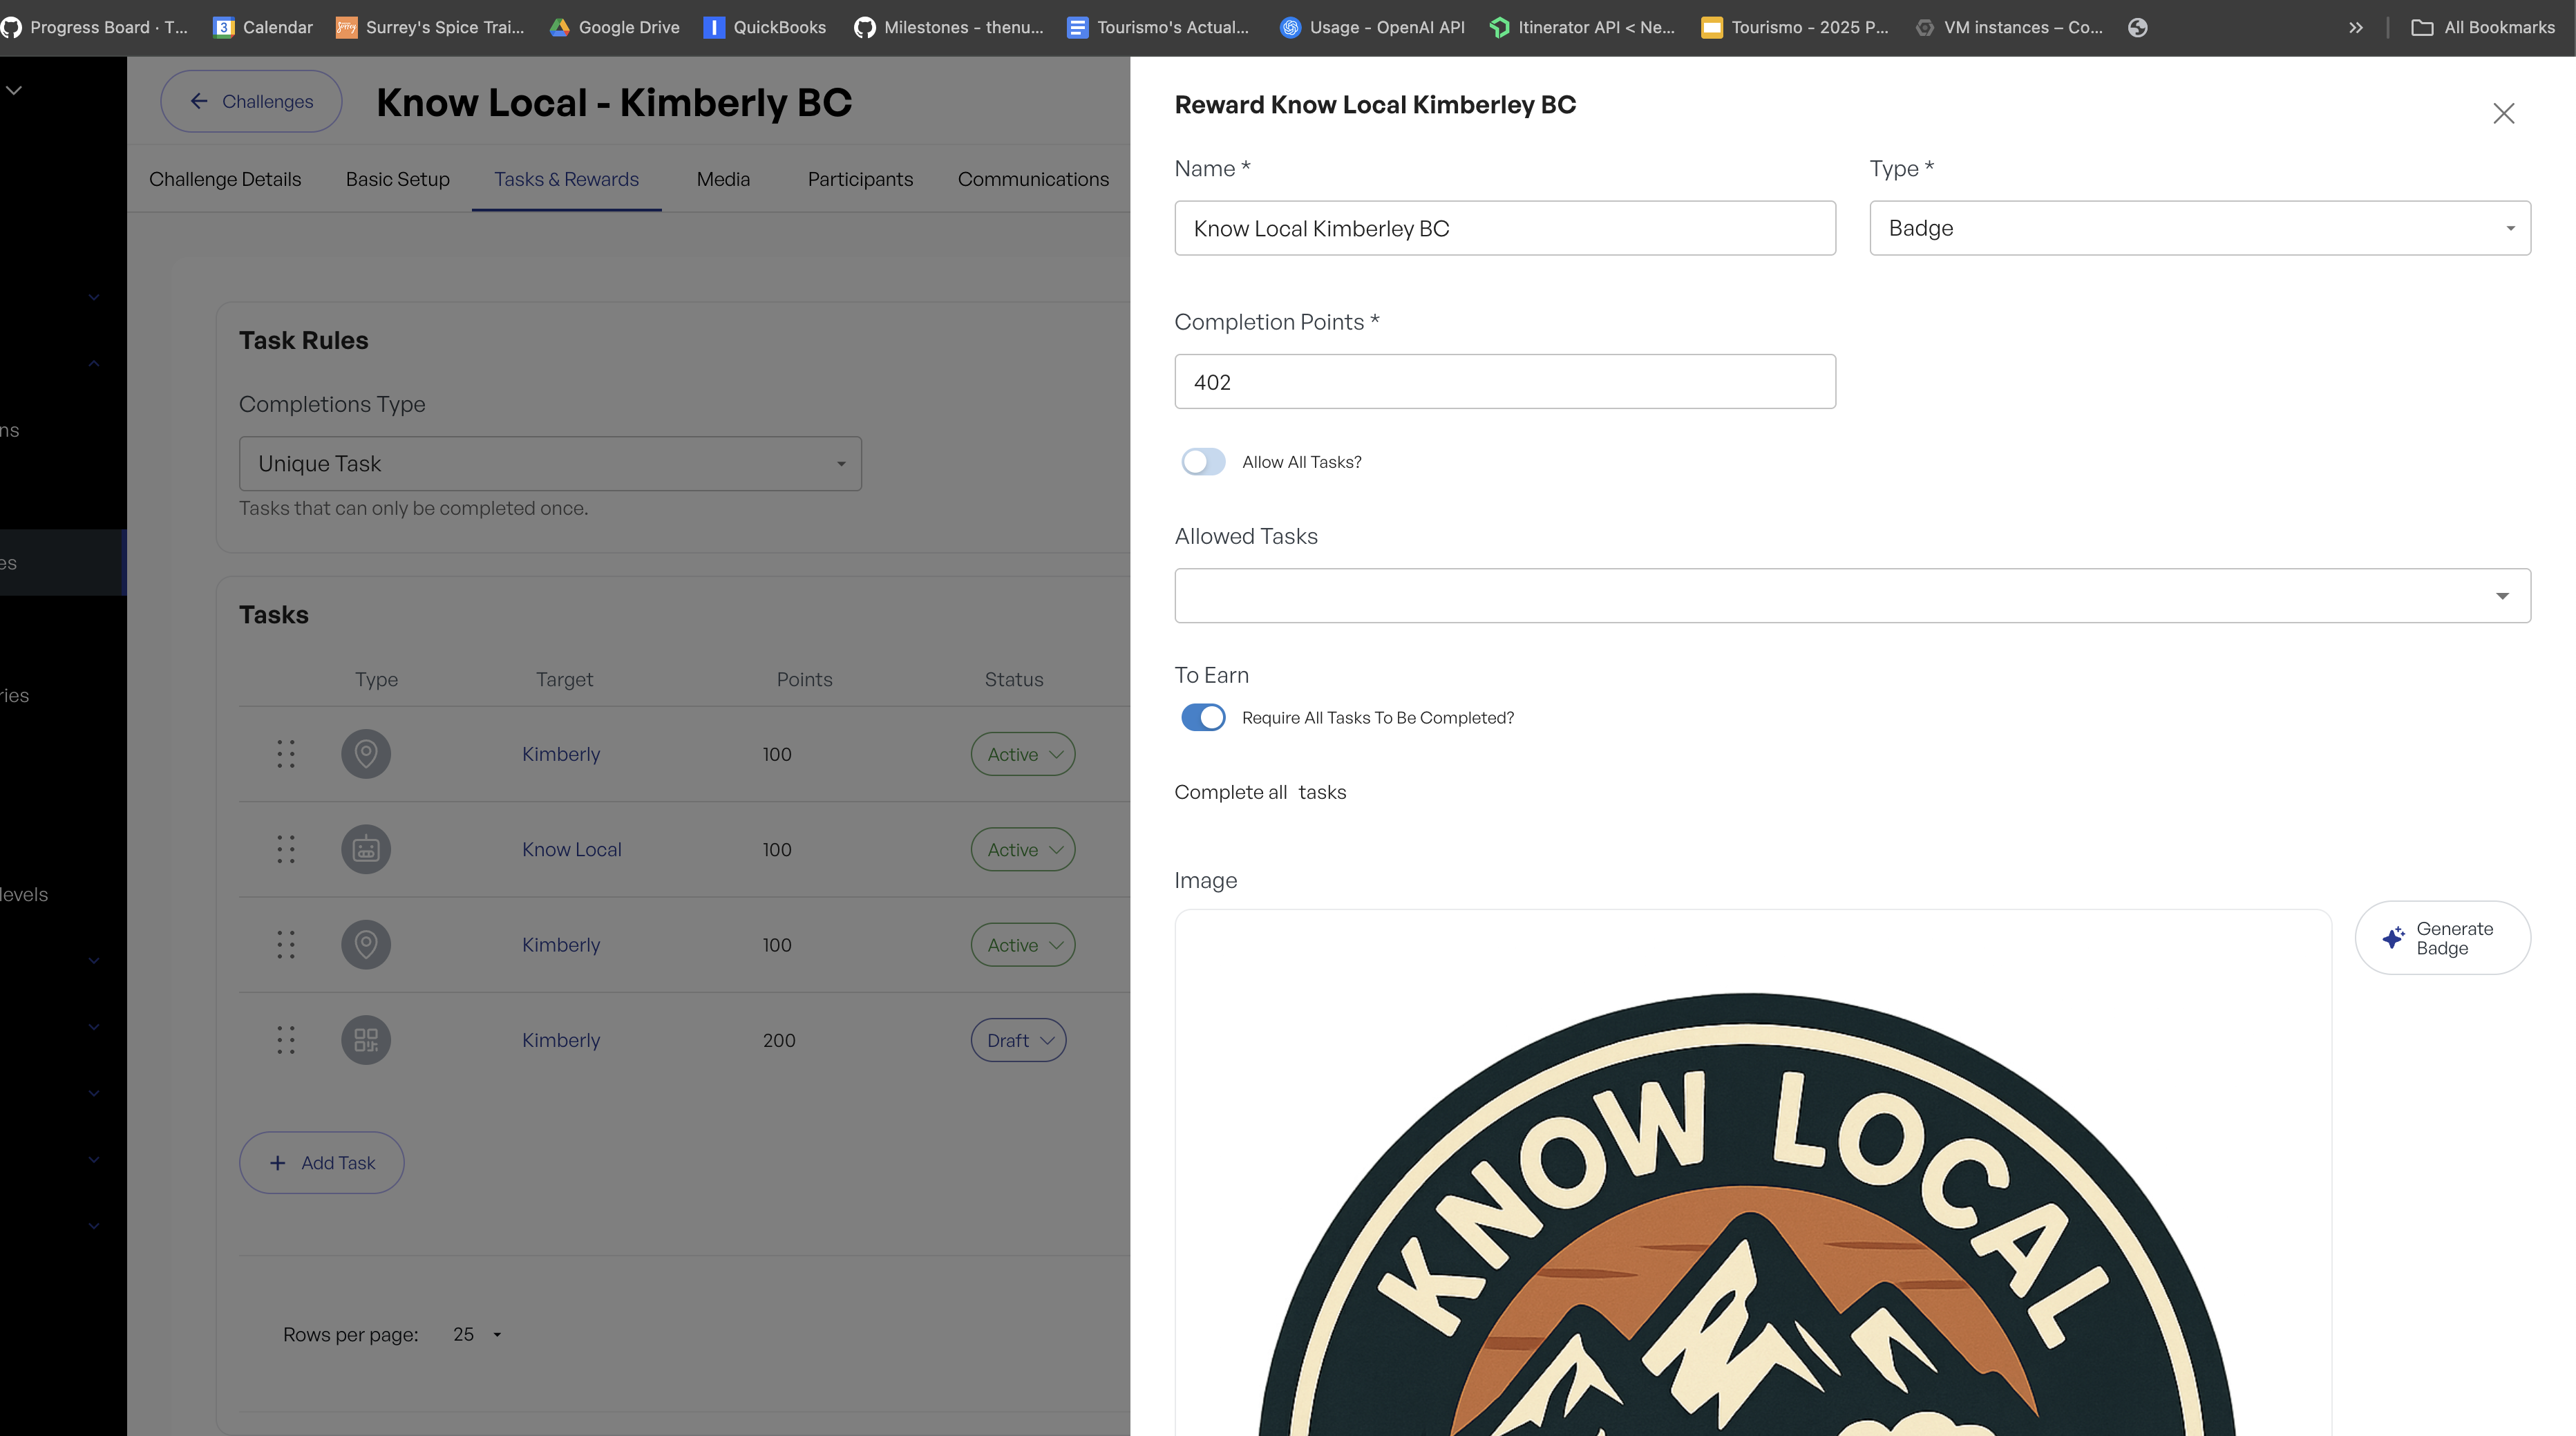Open the Basic Setup tab
The height and width of the screenshot is (1436, 2576).
pos(397,179)
